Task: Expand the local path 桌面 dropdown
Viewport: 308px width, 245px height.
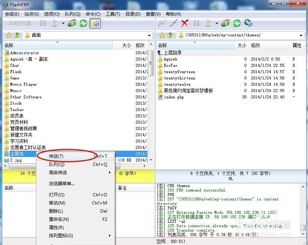Action: 149,36
